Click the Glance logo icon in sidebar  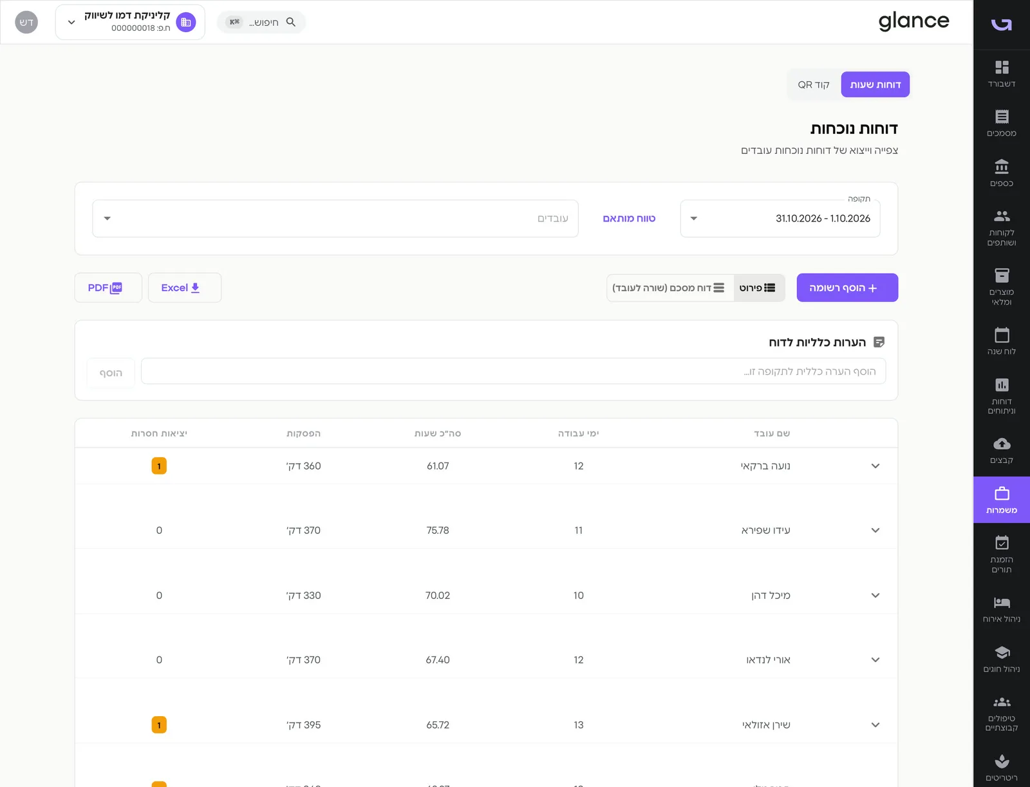[1002, 24]
